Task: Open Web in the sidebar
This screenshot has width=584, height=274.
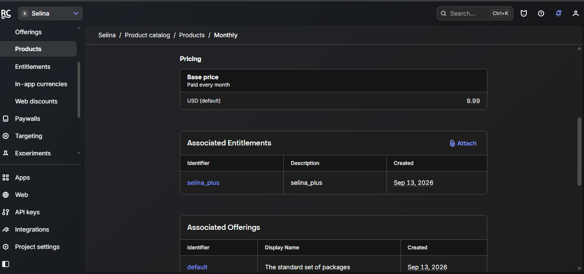Action: tap(22, 195)
